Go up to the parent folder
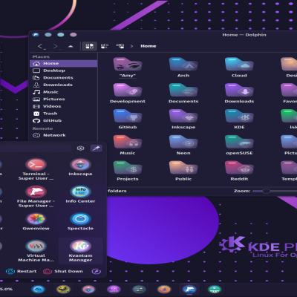Screen dimensions: 297x297 [71, 46]
